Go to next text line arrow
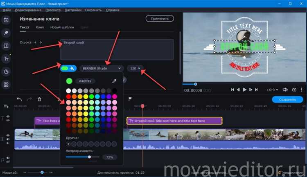Image resolution: width=307 pixels, height=177 pixels. click(41, 43)
